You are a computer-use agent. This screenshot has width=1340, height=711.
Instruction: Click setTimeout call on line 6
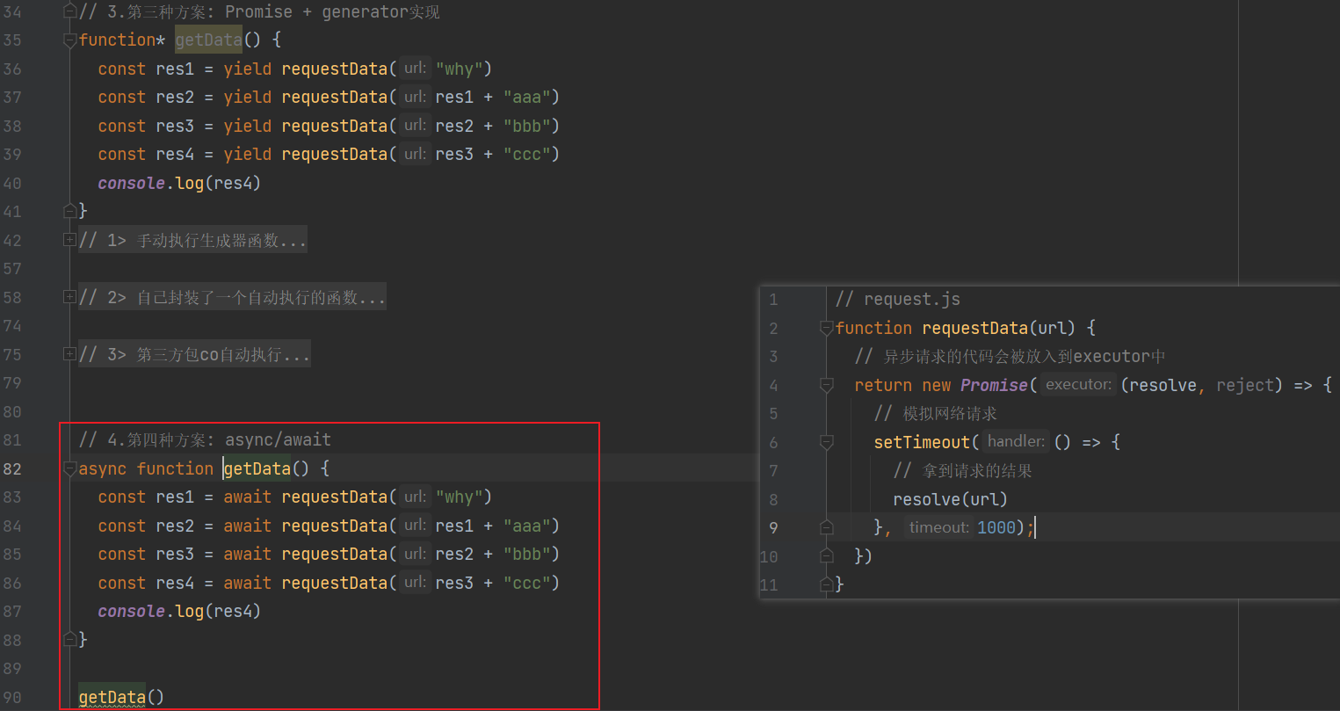[x=922, y=442]
